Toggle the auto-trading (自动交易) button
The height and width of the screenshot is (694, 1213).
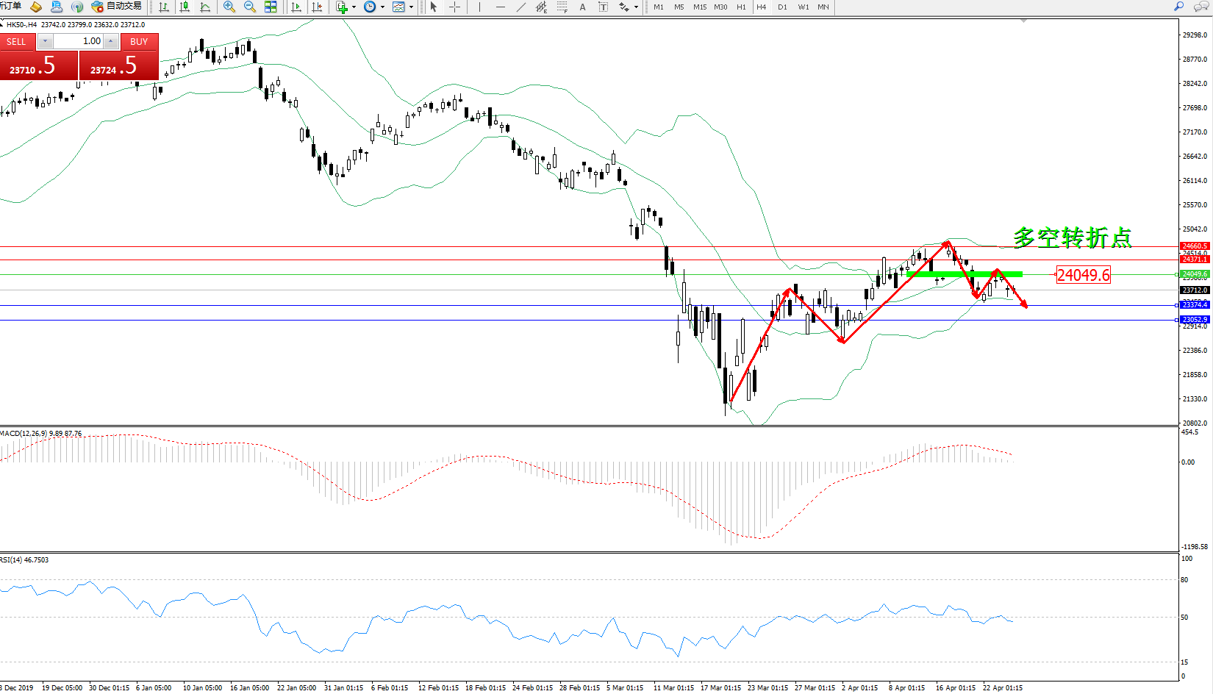point(117,7)
